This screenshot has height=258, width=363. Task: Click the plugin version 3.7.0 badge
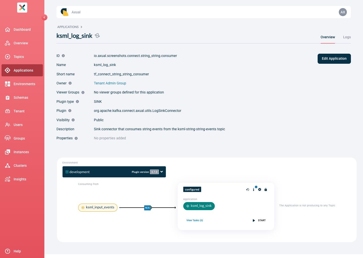154,172
